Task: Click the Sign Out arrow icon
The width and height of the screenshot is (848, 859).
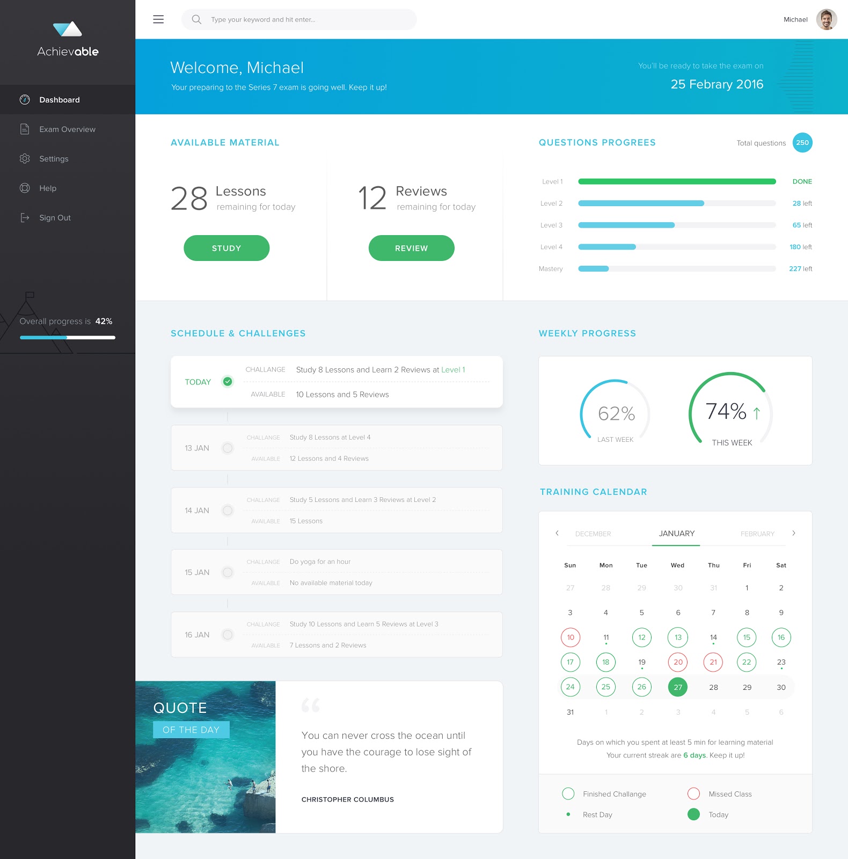Action: pos(25,217)
